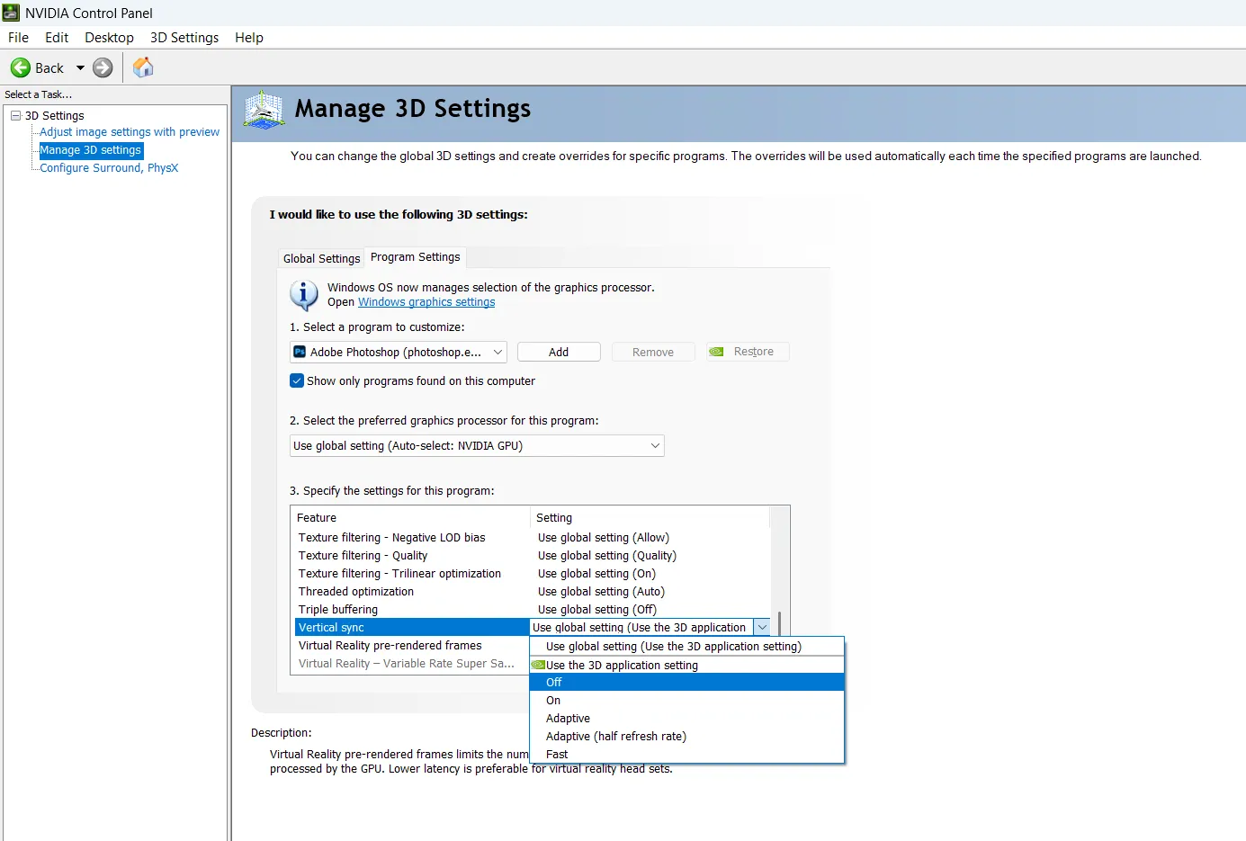Image resolution: width=1246 pixels, height=841 pixels.
Task: Collapse the Vertical sync dropdown arrow
Action: (x=762, y=627)
